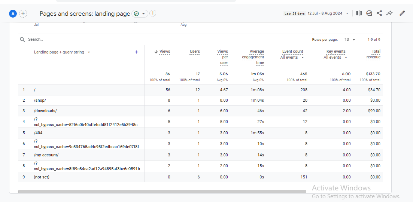Click the search magnifier icon in table
Image resolution: width=413 pixels, height=202 pixels.
click(x=22, y=39)
